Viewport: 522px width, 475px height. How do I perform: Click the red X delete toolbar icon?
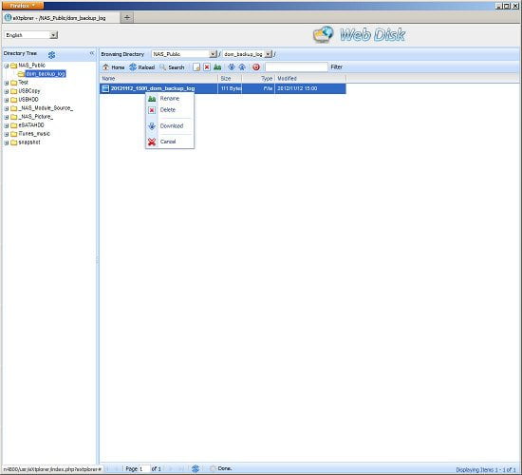[x=207, y=67]
